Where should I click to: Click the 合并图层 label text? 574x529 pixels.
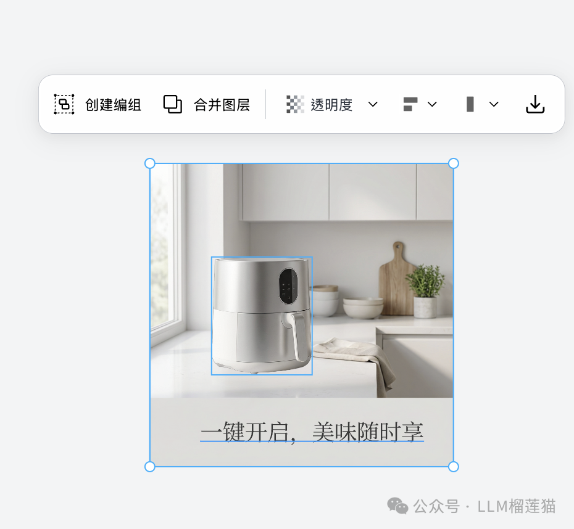[x=222, y=104]
